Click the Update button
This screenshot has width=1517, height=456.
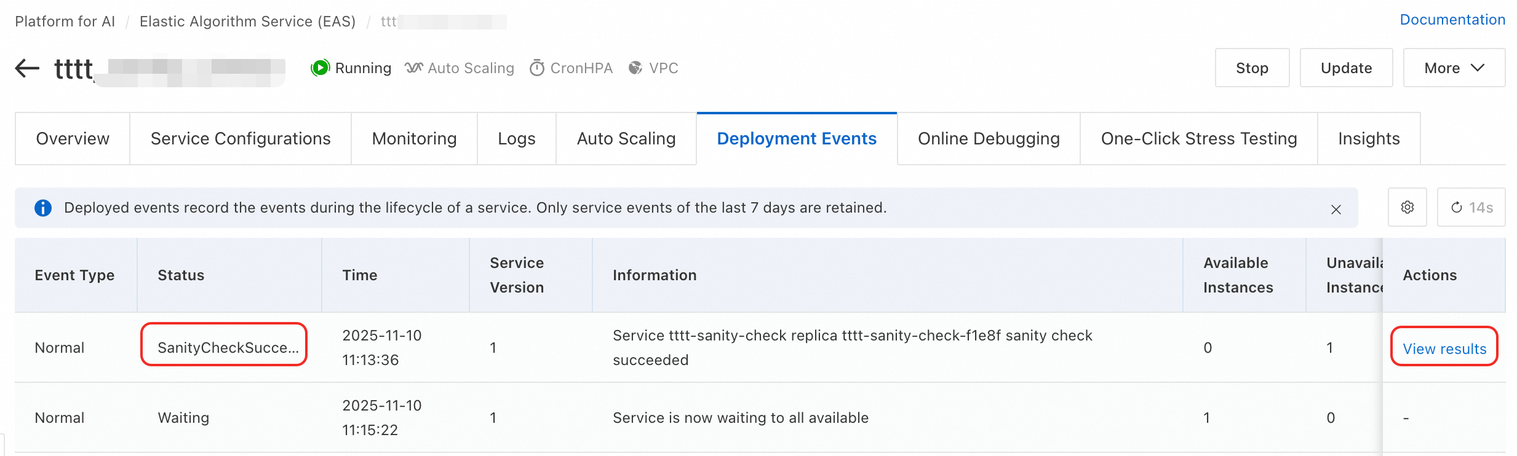point(1346,68)
